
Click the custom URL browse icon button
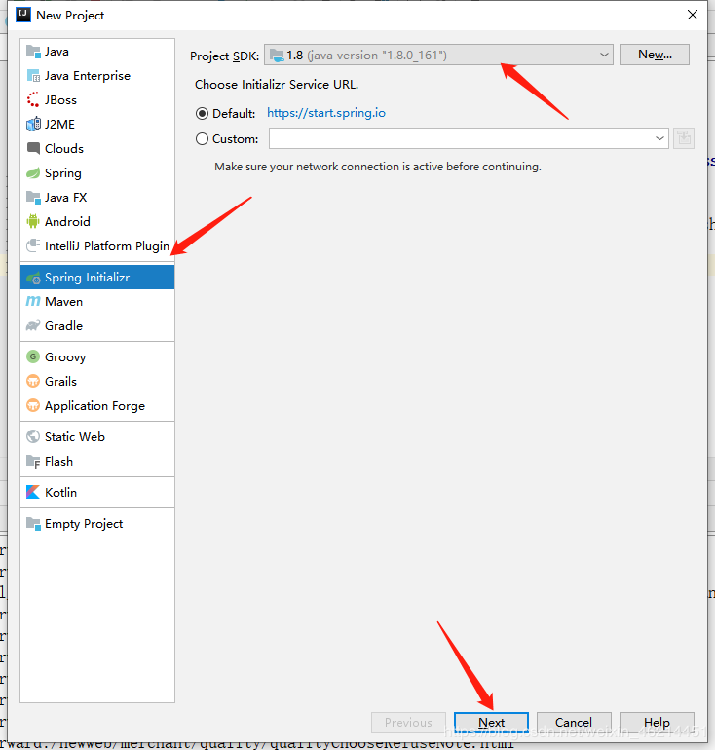tap(684, 138)
